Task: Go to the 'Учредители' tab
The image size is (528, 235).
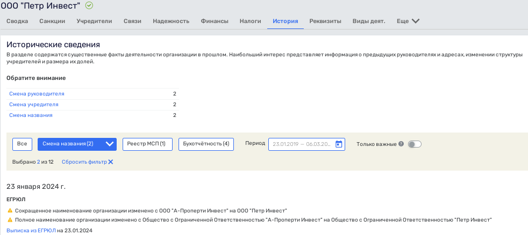Action: [94, 21]
